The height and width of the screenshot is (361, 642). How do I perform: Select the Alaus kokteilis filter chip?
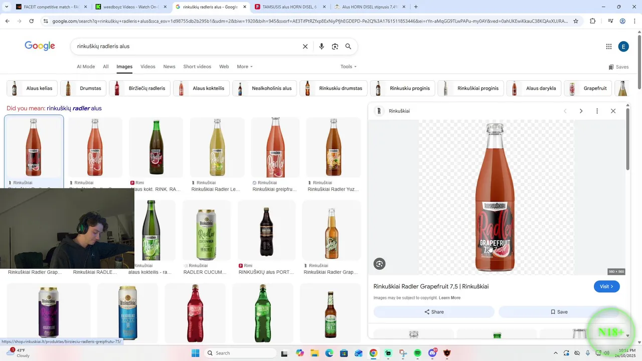[x=202, y=88]
